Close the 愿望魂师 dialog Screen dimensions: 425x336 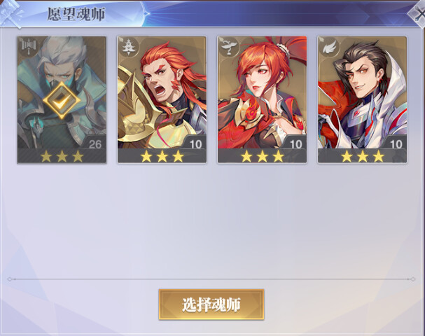coord(418,14)
